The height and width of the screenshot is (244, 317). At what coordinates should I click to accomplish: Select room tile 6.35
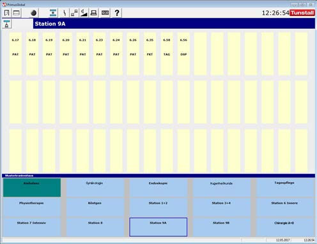pos(150,54)
